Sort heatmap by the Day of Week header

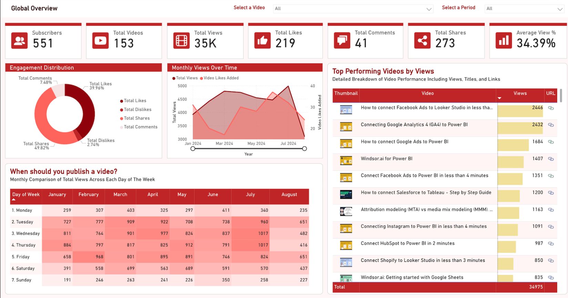pyautogui.click(x=26, y=195)
